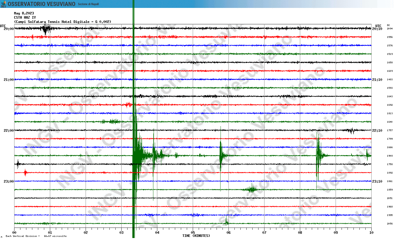
Task: Click the minute 05 axis label
Action: point(193,233)
